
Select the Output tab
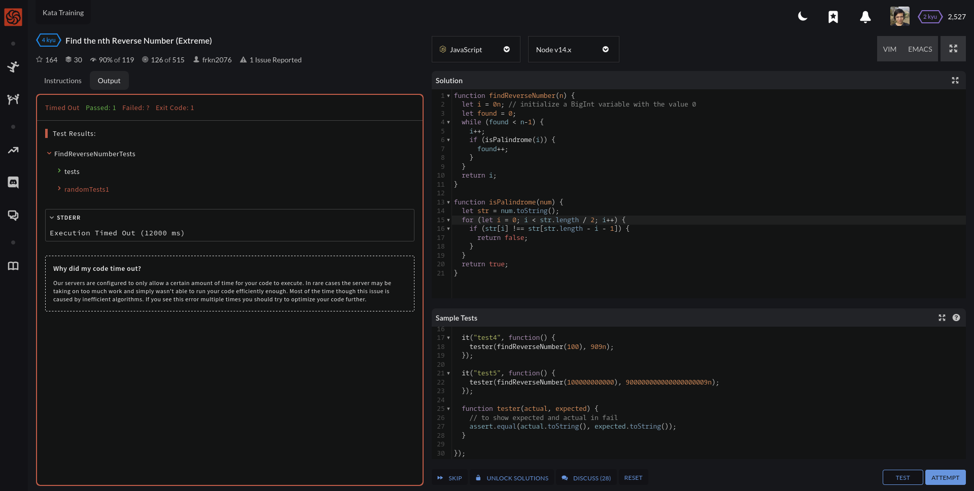click(x=109, y=81)
